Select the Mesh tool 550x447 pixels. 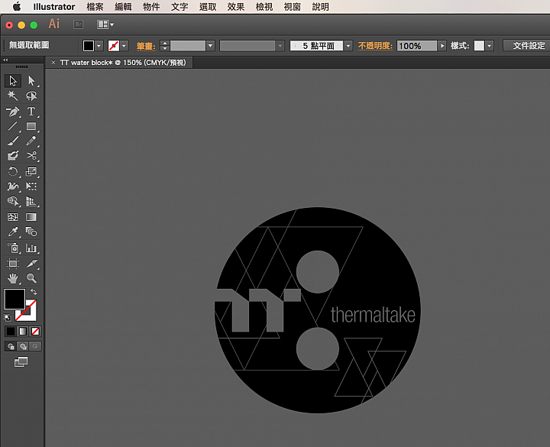(x=13, y=217)
